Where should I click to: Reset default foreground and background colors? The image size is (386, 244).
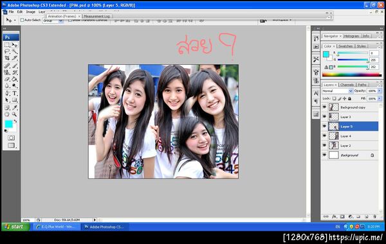(x=6, y=131)
